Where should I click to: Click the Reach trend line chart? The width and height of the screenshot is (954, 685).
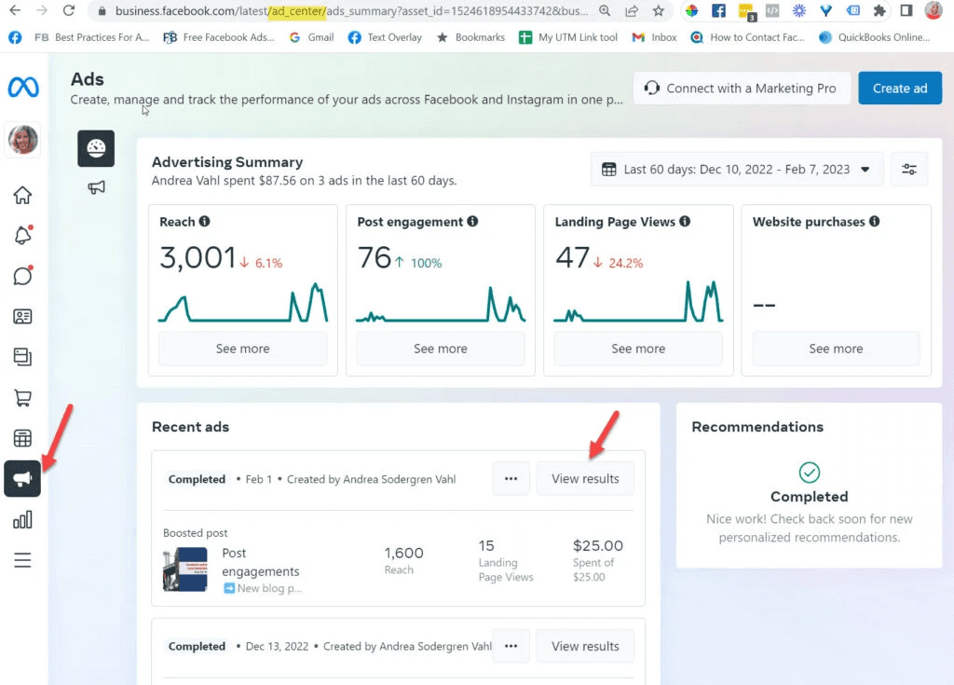point(243,302)
